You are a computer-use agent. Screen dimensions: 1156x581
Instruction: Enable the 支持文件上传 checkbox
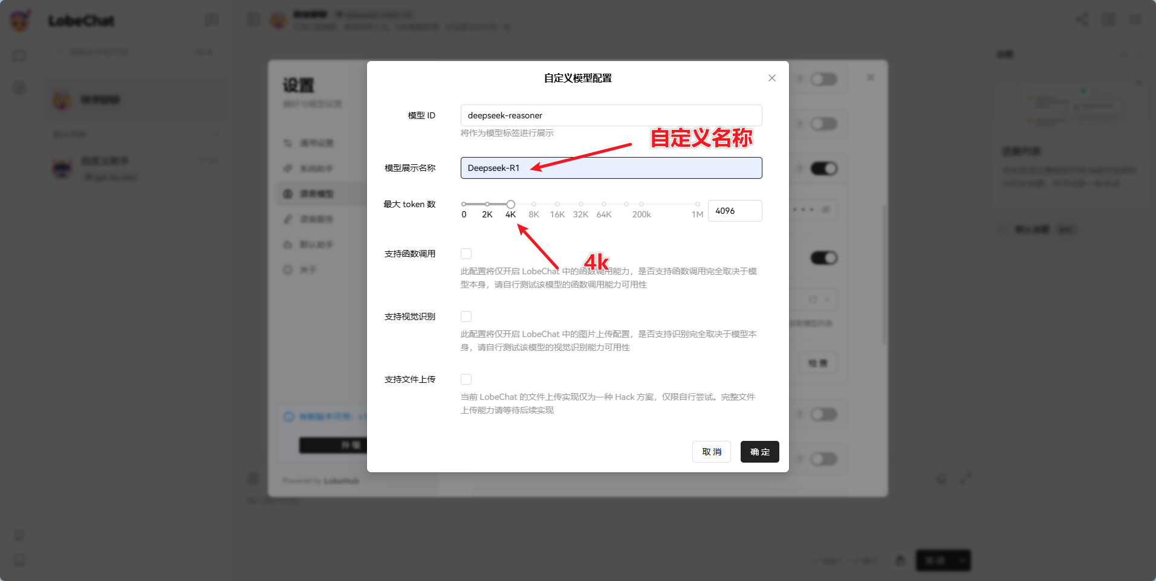(466, 379)
